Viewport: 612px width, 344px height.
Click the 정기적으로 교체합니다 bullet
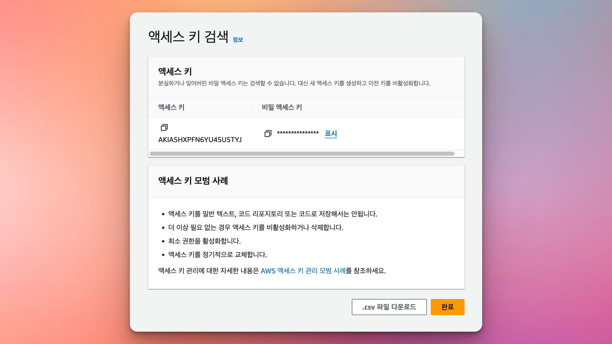217,255
